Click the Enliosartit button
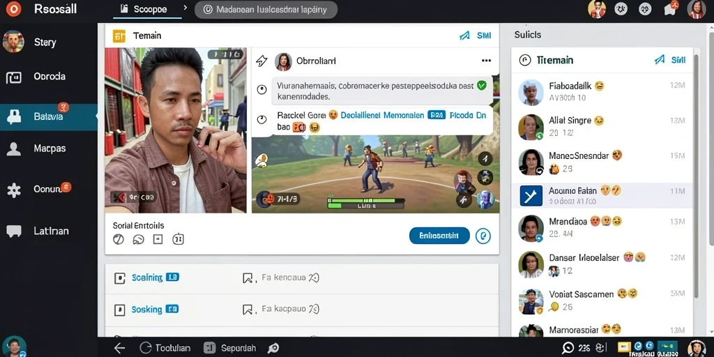Screen dimensions: 714x357 pos(439,236)
